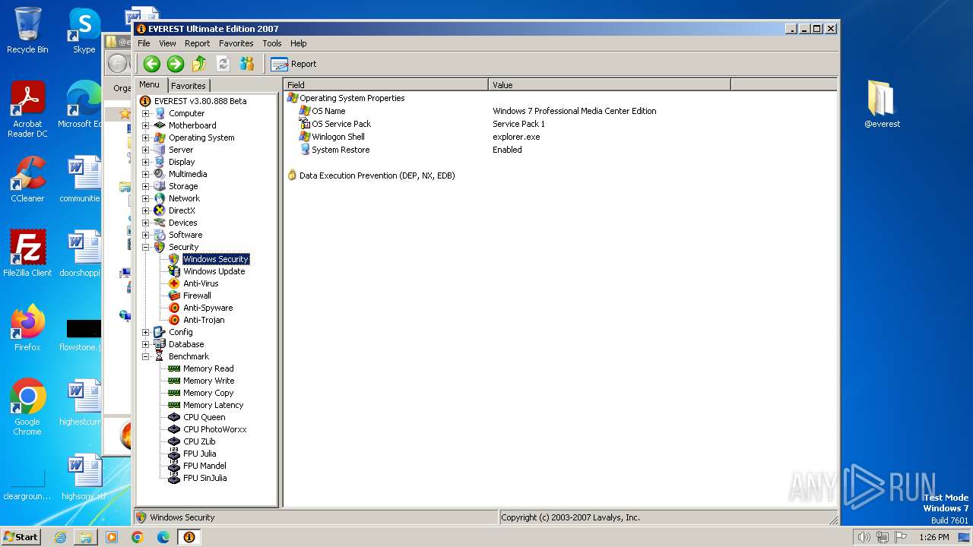
Task: Select the FPU SinJulia benchmark
Action: coord(204,478)
